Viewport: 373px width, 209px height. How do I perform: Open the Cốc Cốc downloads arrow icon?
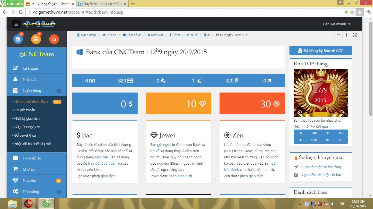(360, 12)
